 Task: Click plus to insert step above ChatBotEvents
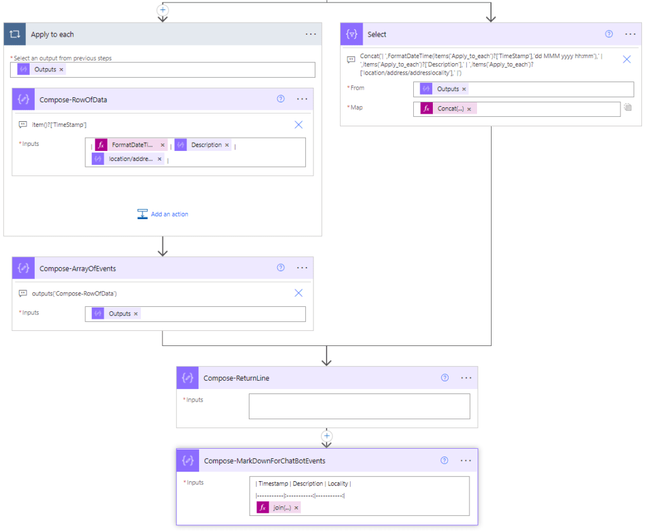point(327,436)
